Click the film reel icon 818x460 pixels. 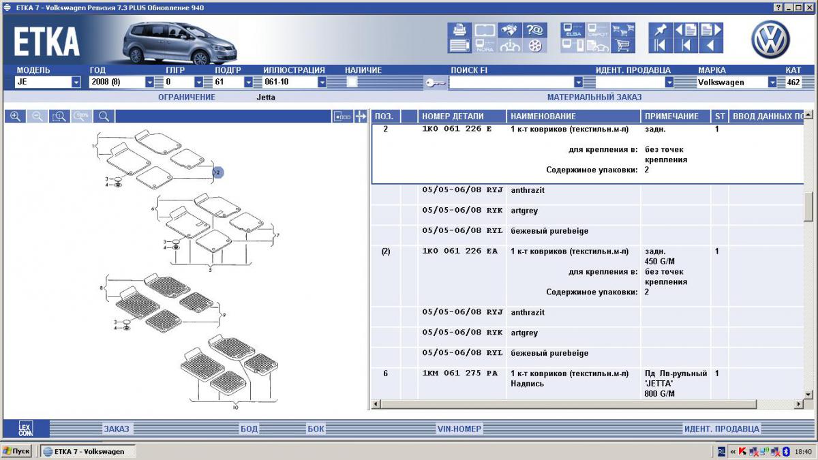[534, 46]
